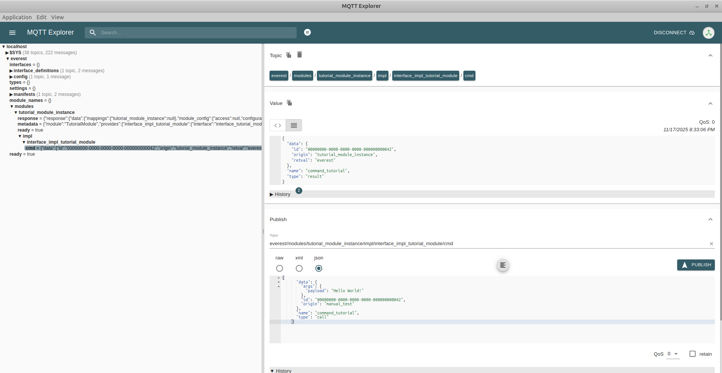Copy the message value to clipboard
This screenshot has height=373, width=722.
(x=289, y=103)
